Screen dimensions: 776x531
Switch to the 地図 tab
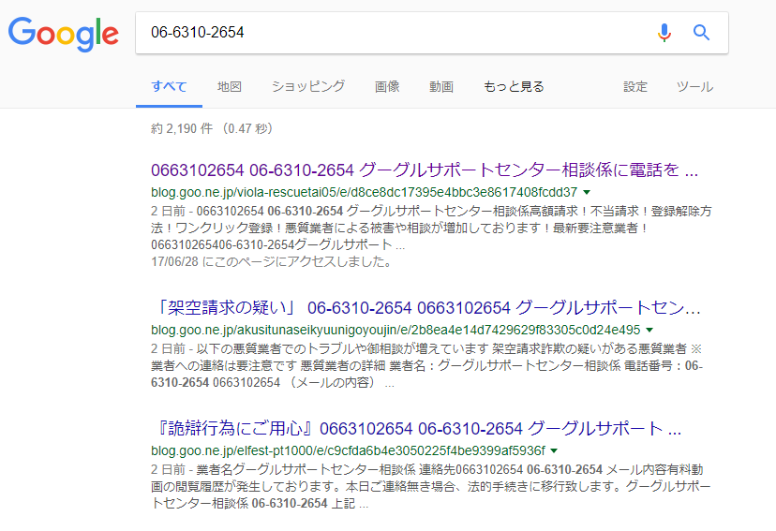coord(229,86)
